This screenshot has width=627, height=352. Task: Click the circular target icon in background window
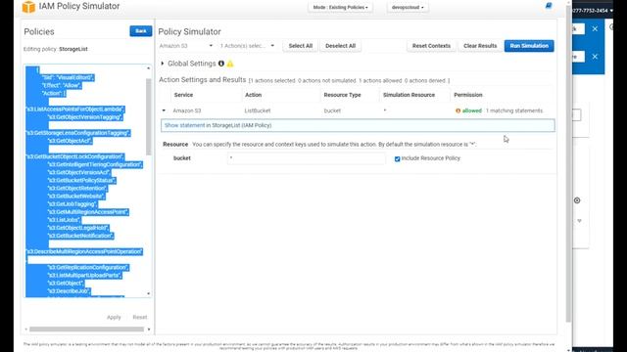pos(577,200)
